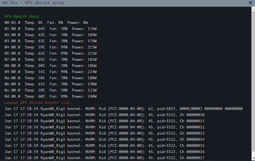The width and height of the screenshot is (255, 161).
Task: Click the 07:00.0 row with 65C temp
Action: 51,60
